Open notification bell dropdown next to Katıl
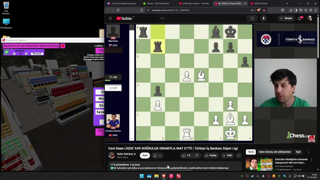Screen dimensions: 320x180 pyautogui.click(x=157, y=155)
